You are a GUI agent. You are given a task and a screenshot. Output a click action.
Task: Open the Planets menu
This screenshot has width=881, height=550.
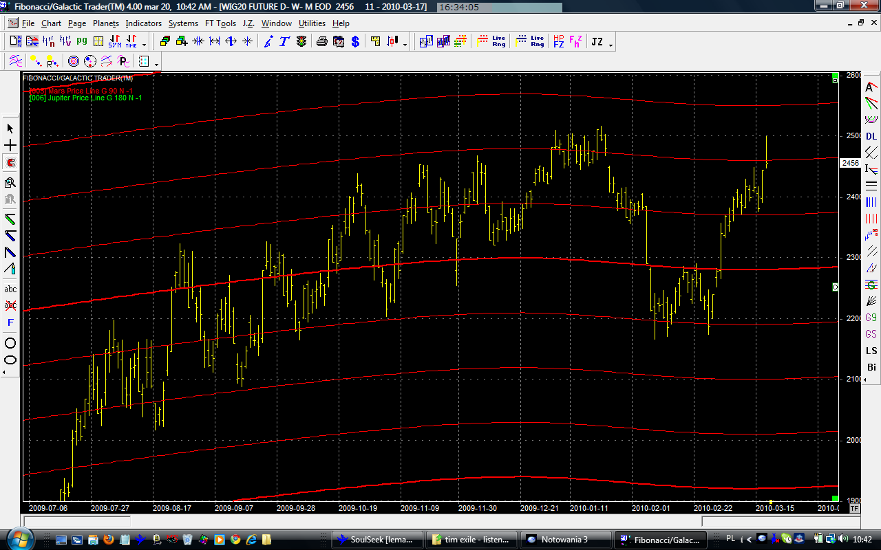point(106,23)
